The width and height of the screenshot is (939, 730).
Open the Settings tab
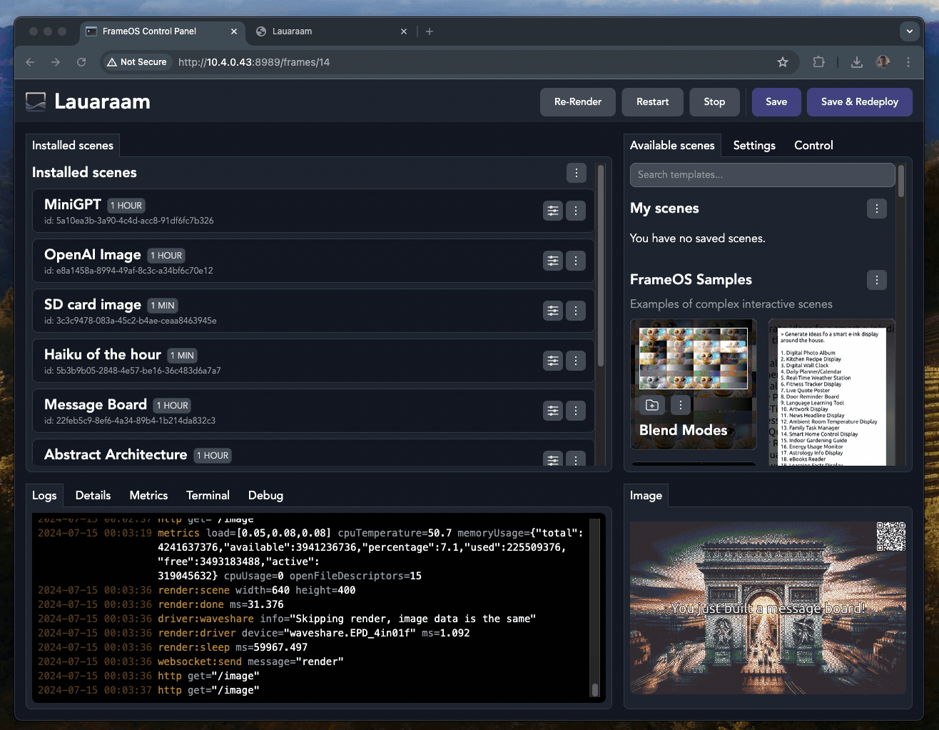(753, 145)
